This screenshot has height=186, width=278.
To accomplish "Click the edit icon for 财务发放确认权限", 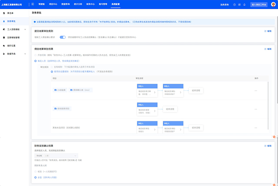I will 268,146.
